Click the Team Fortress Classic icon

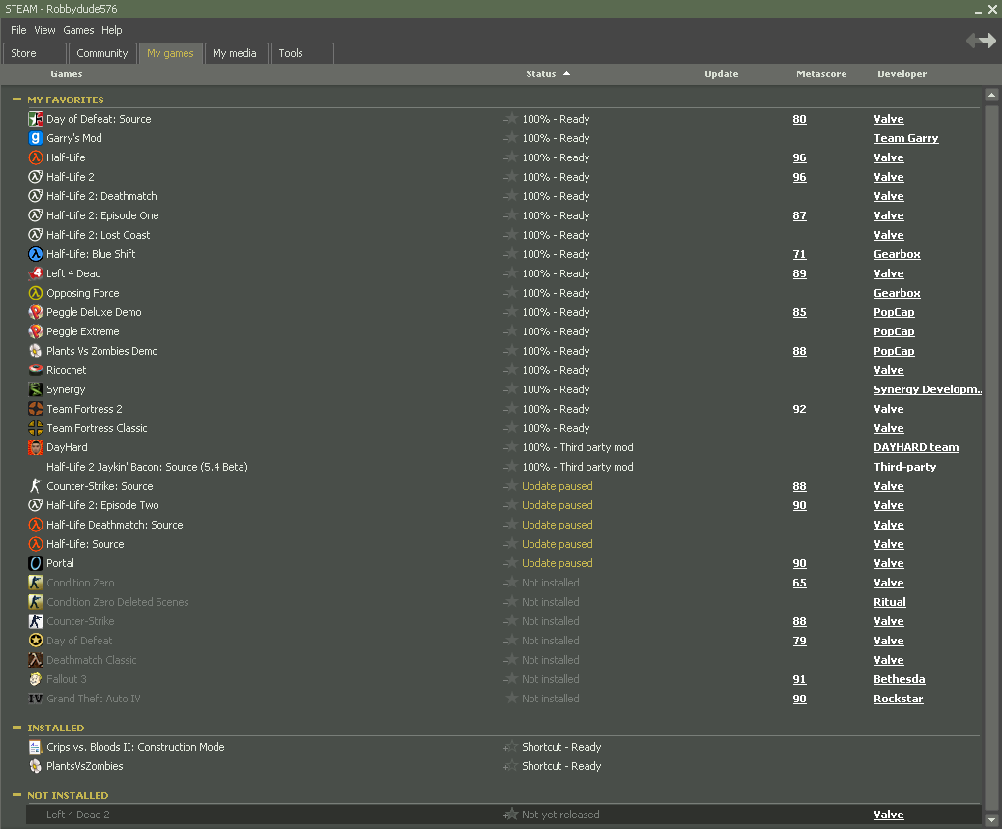tap(36, 428)
